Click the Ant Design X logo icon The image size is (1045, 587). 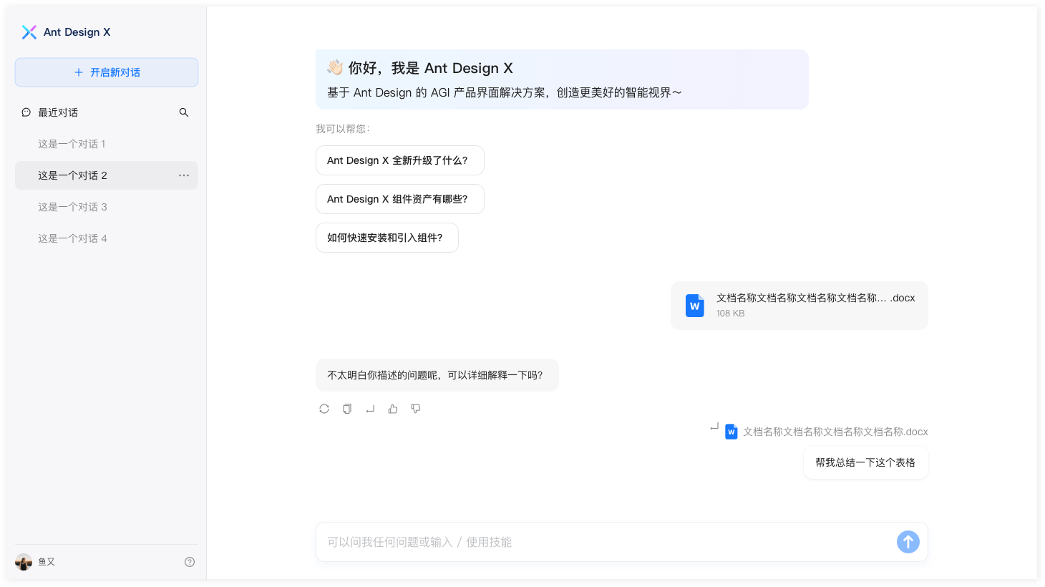(x=29, y=32)
